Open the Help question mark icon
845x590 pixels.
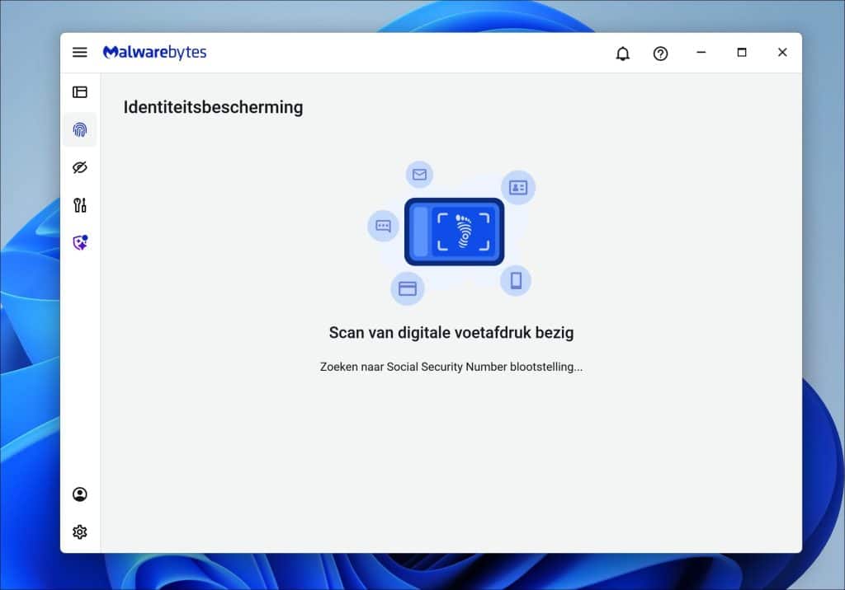click(660, 53)
